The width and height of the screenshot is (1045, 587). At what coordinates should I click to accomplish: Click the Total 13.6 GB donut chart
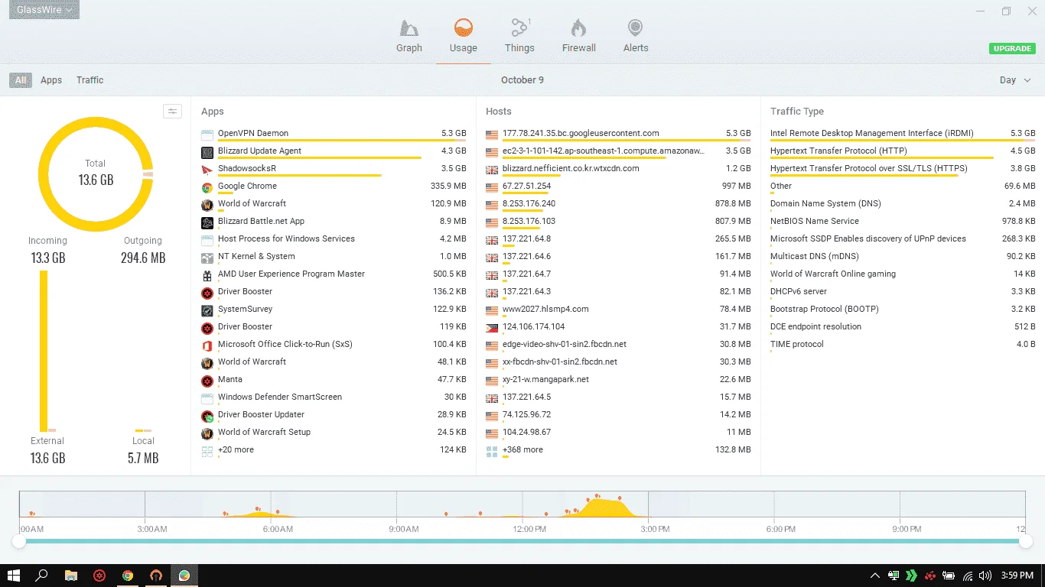point(96,174)
